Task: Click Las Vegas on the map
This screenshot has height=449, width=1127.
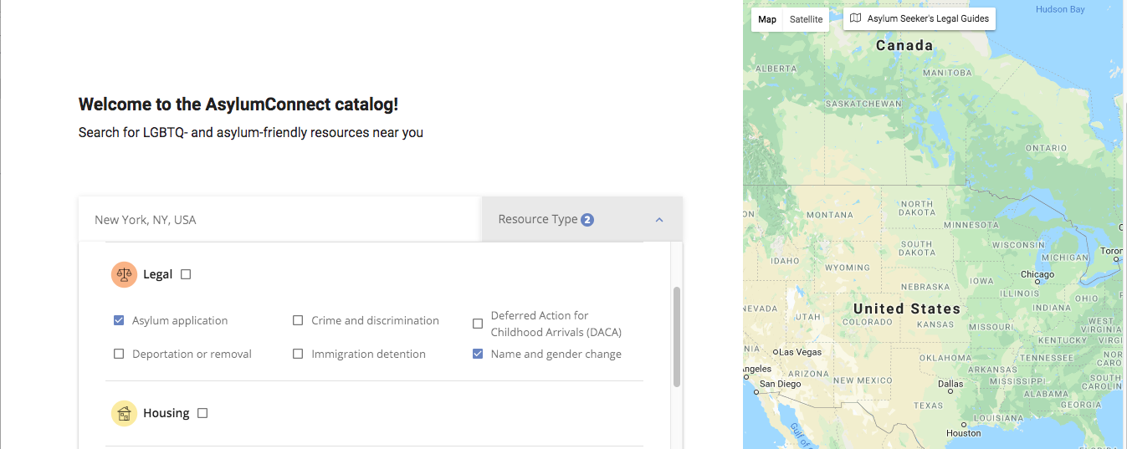Action: pyautogui.click(x=796, y=352)
